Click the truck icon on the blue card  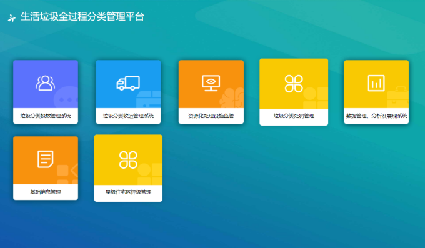click(x=128, y=83)
